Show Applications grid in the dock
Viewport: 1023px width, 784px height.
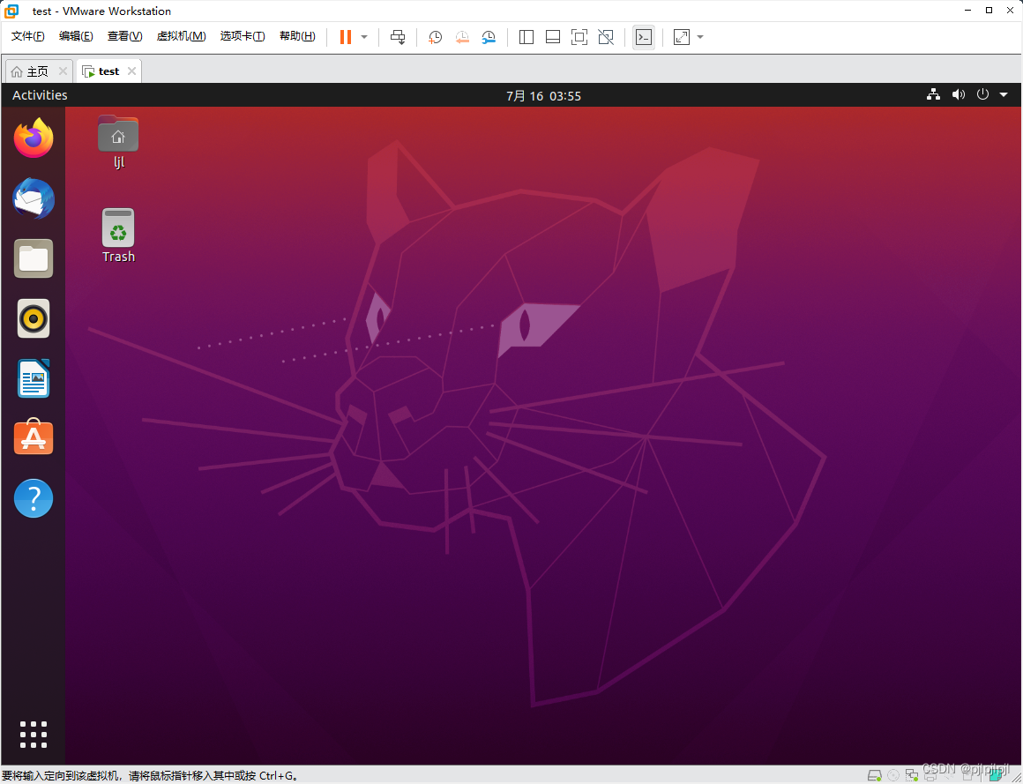[x=34, y=735]
